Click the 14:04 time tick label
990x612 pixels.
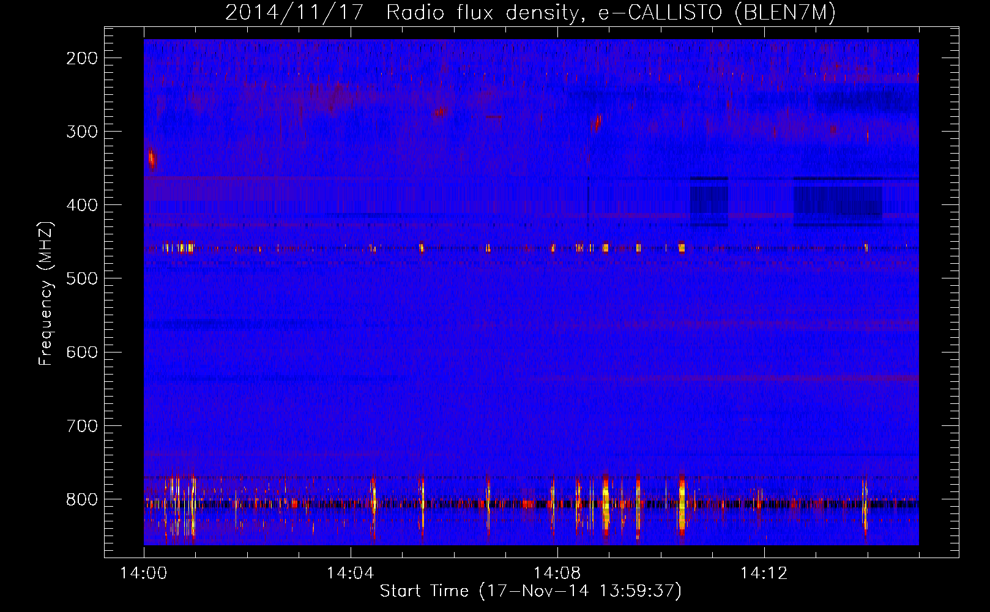coord(351,573)
